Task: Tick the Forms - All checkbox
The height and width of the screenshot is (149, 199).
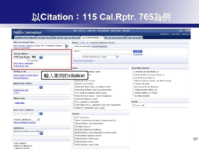Action: [133, 105]
